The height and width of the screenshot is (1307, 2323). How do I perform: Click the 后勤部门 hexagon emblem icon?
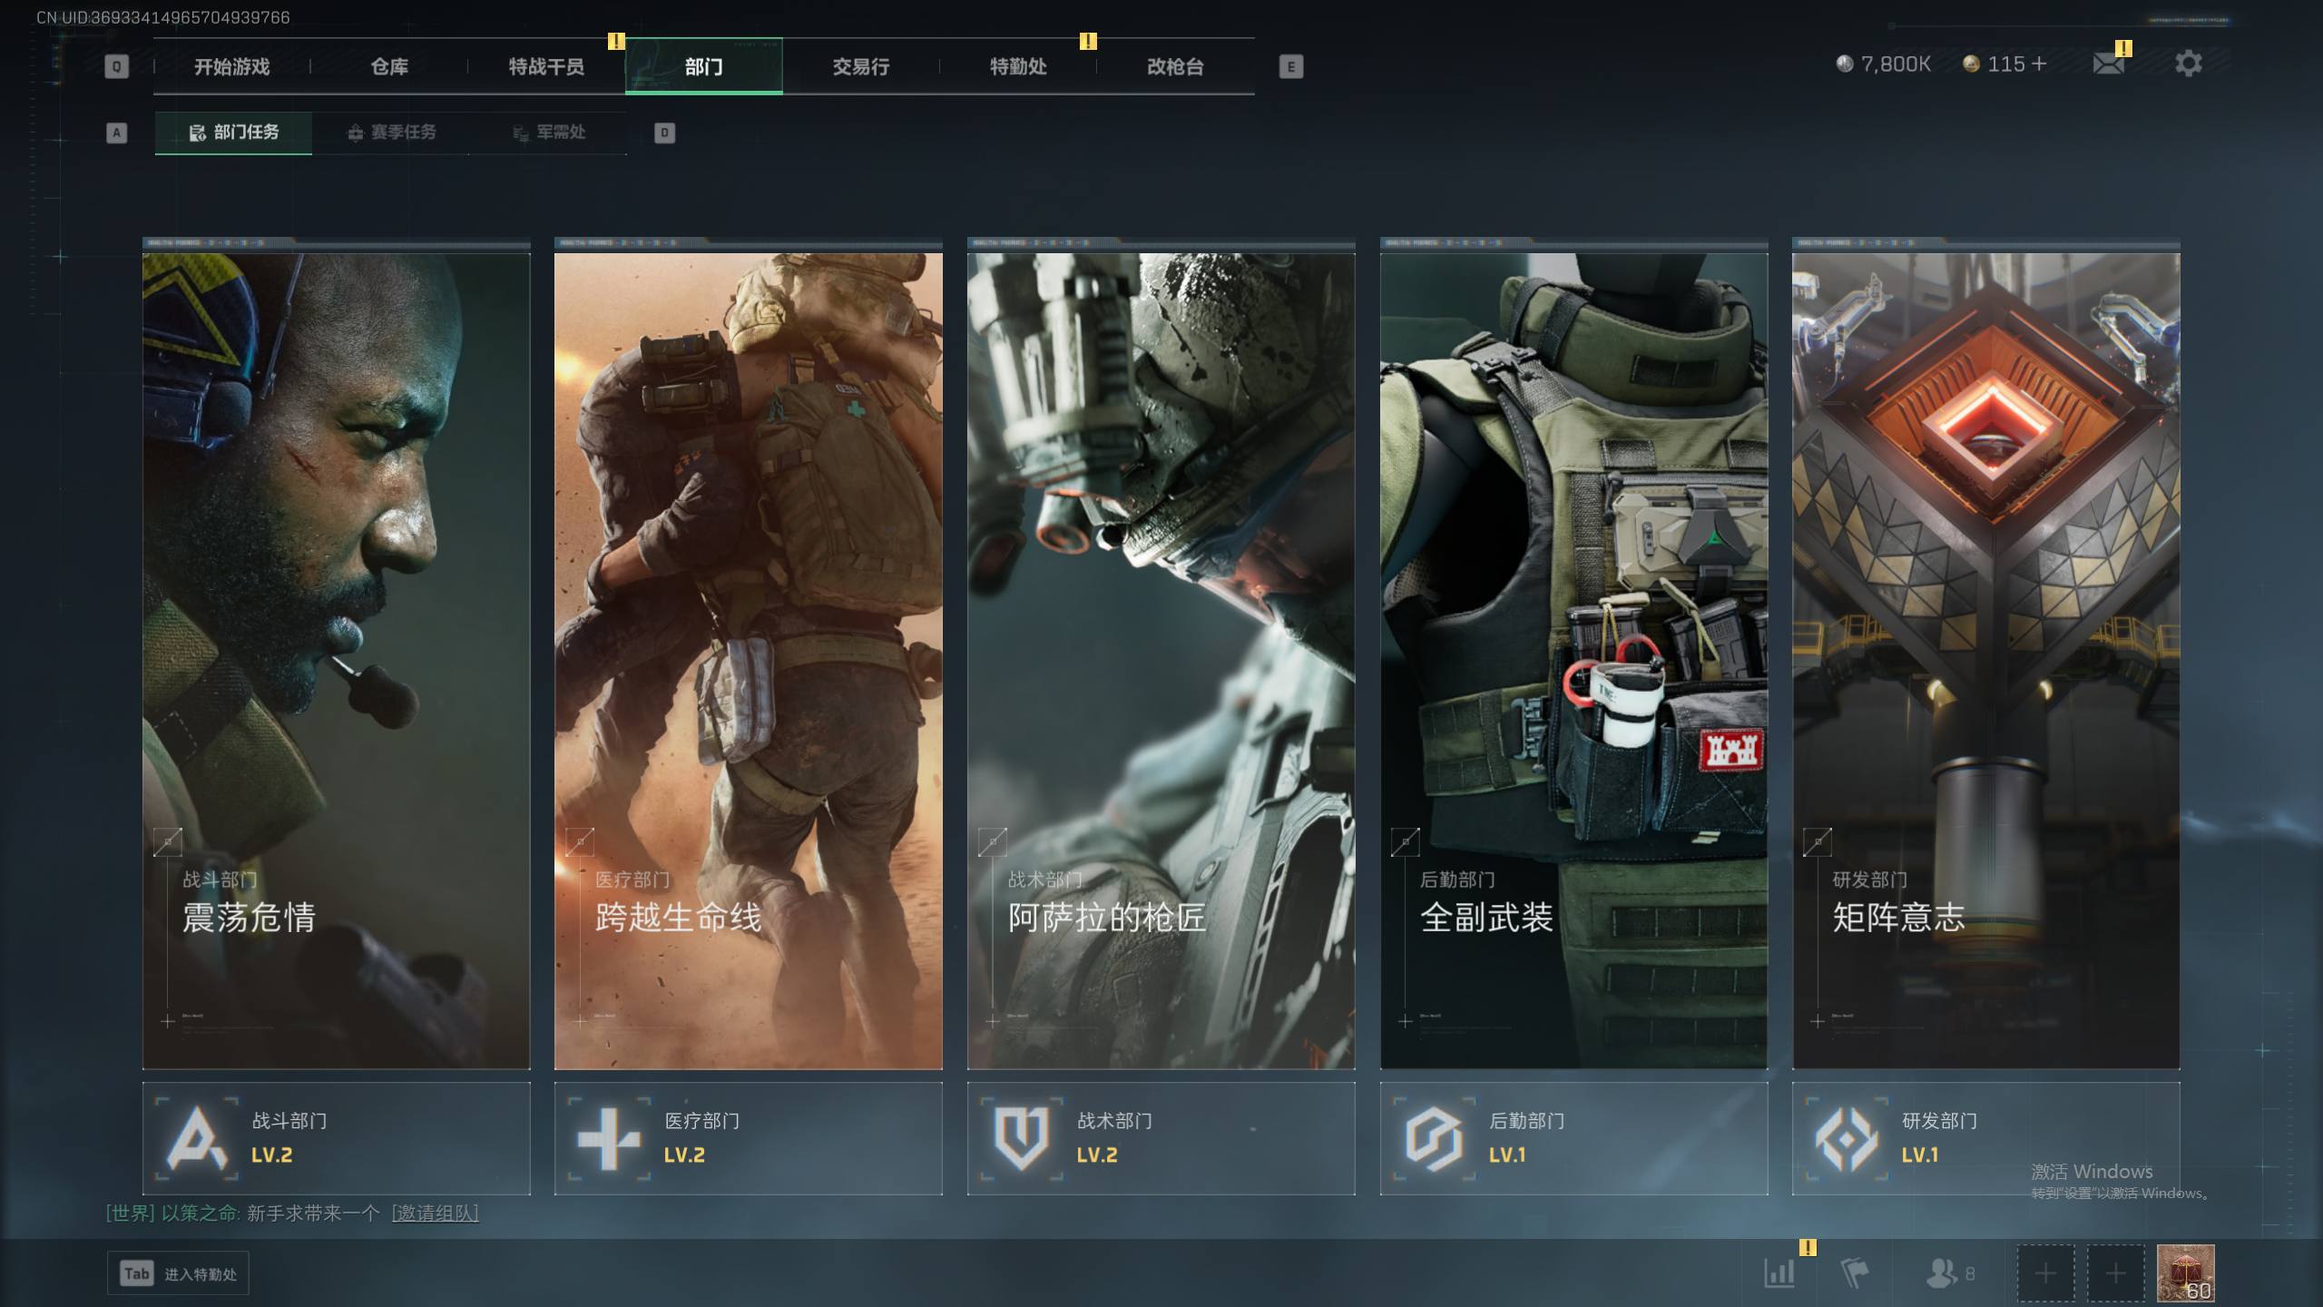(x=1433, y=1138)
